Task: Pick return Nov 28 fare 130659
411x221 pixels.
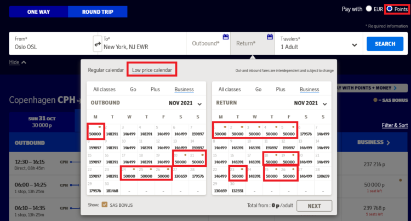Action: pos(323,173)
